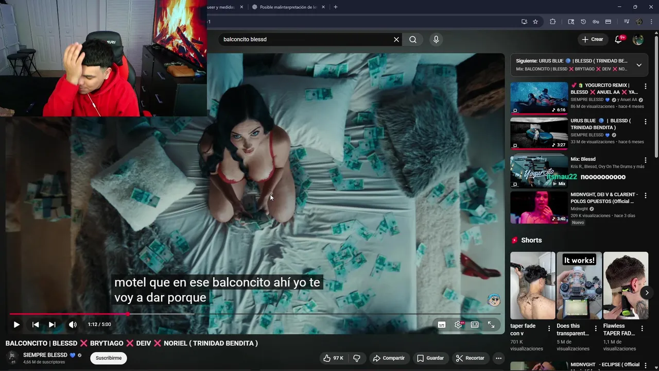Open YouTube notifications bell
659x371 pixels.
tap(619, 39)
